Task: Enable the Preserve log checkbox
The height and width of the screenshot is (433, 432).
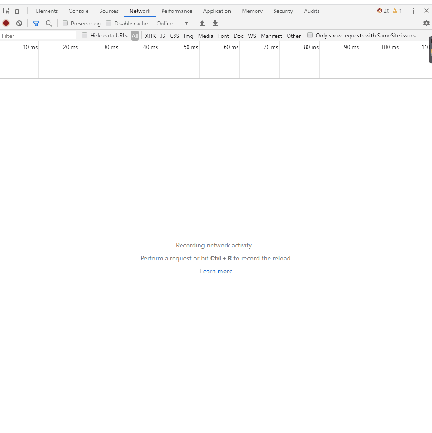Action: point(65,23)
